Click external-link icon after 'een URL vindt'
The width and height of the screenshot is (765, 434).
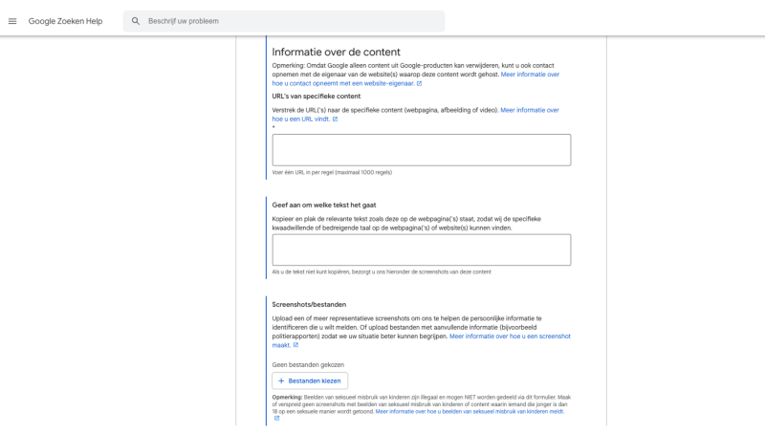pyautogui.click(x=335, y=119)
